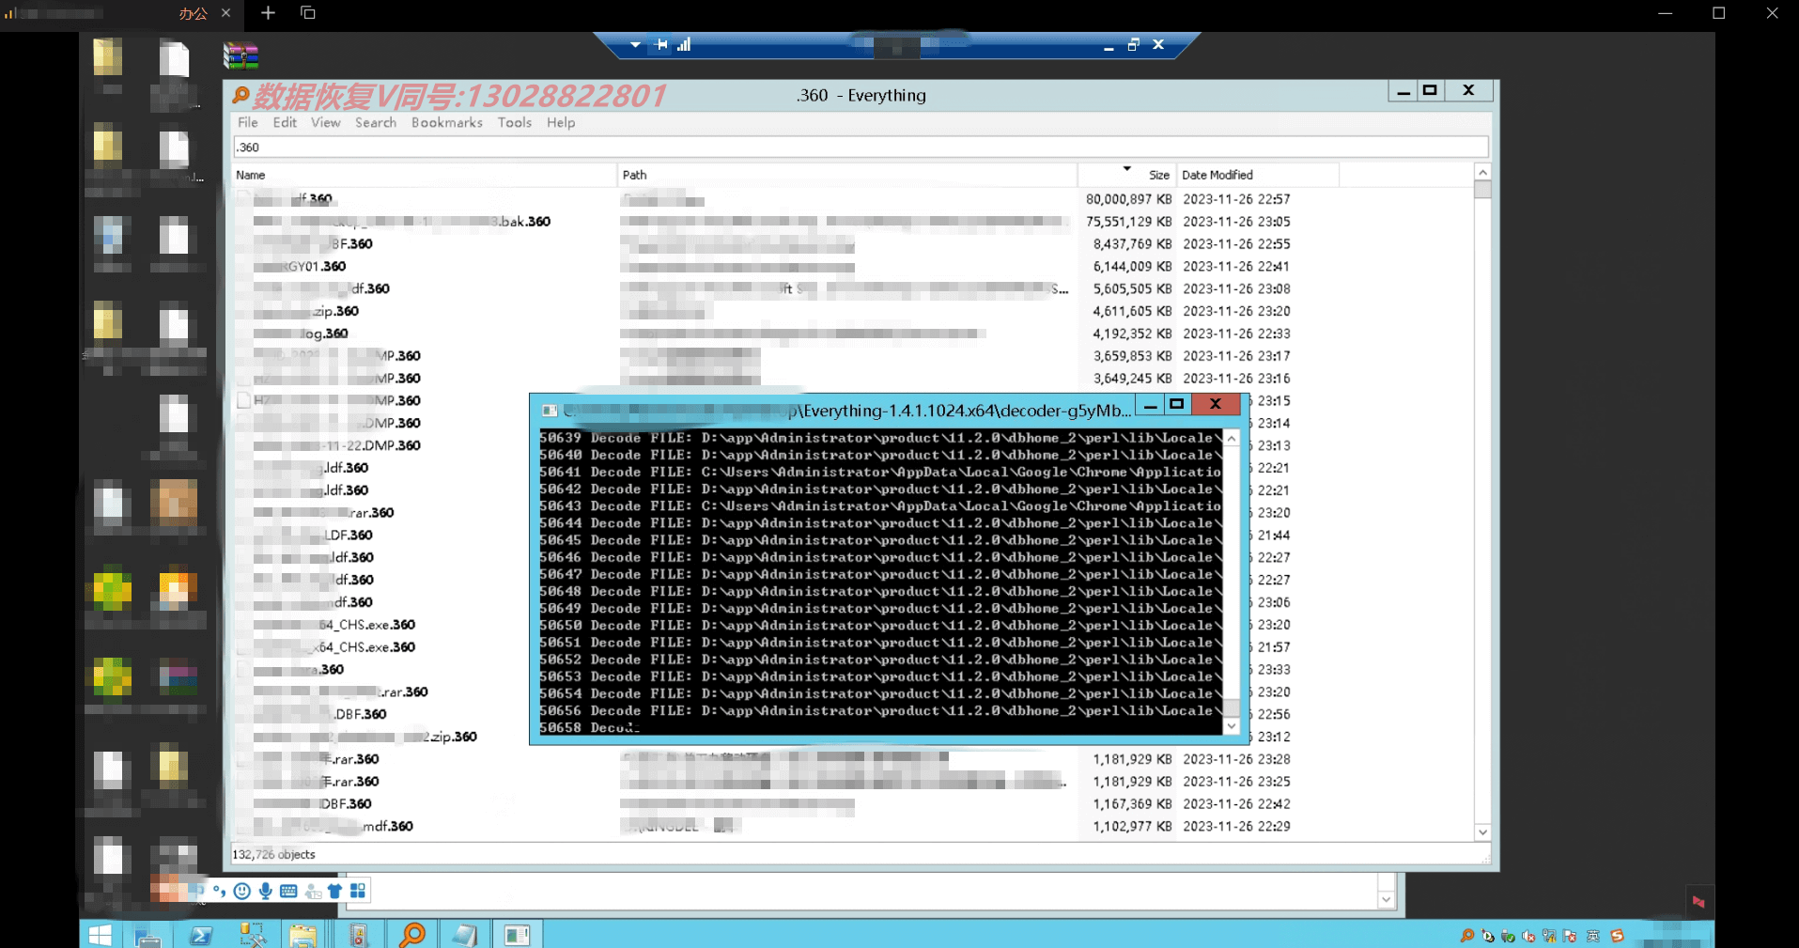Image resolution: width=1799 pixels, height=948 pixels.
Task: Activate IME voice input microphone
Action: pos(265,891)
